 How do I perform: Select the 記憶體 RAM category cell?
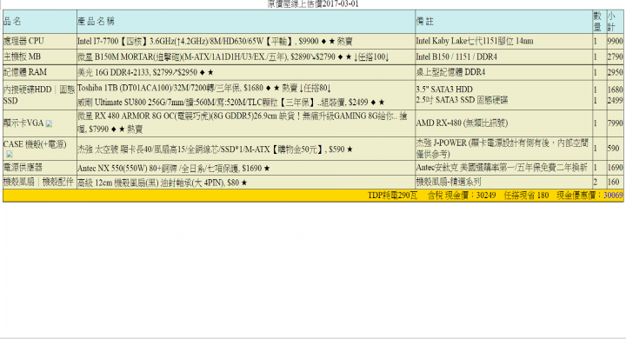pyautogui.click(x=39, y=72)
